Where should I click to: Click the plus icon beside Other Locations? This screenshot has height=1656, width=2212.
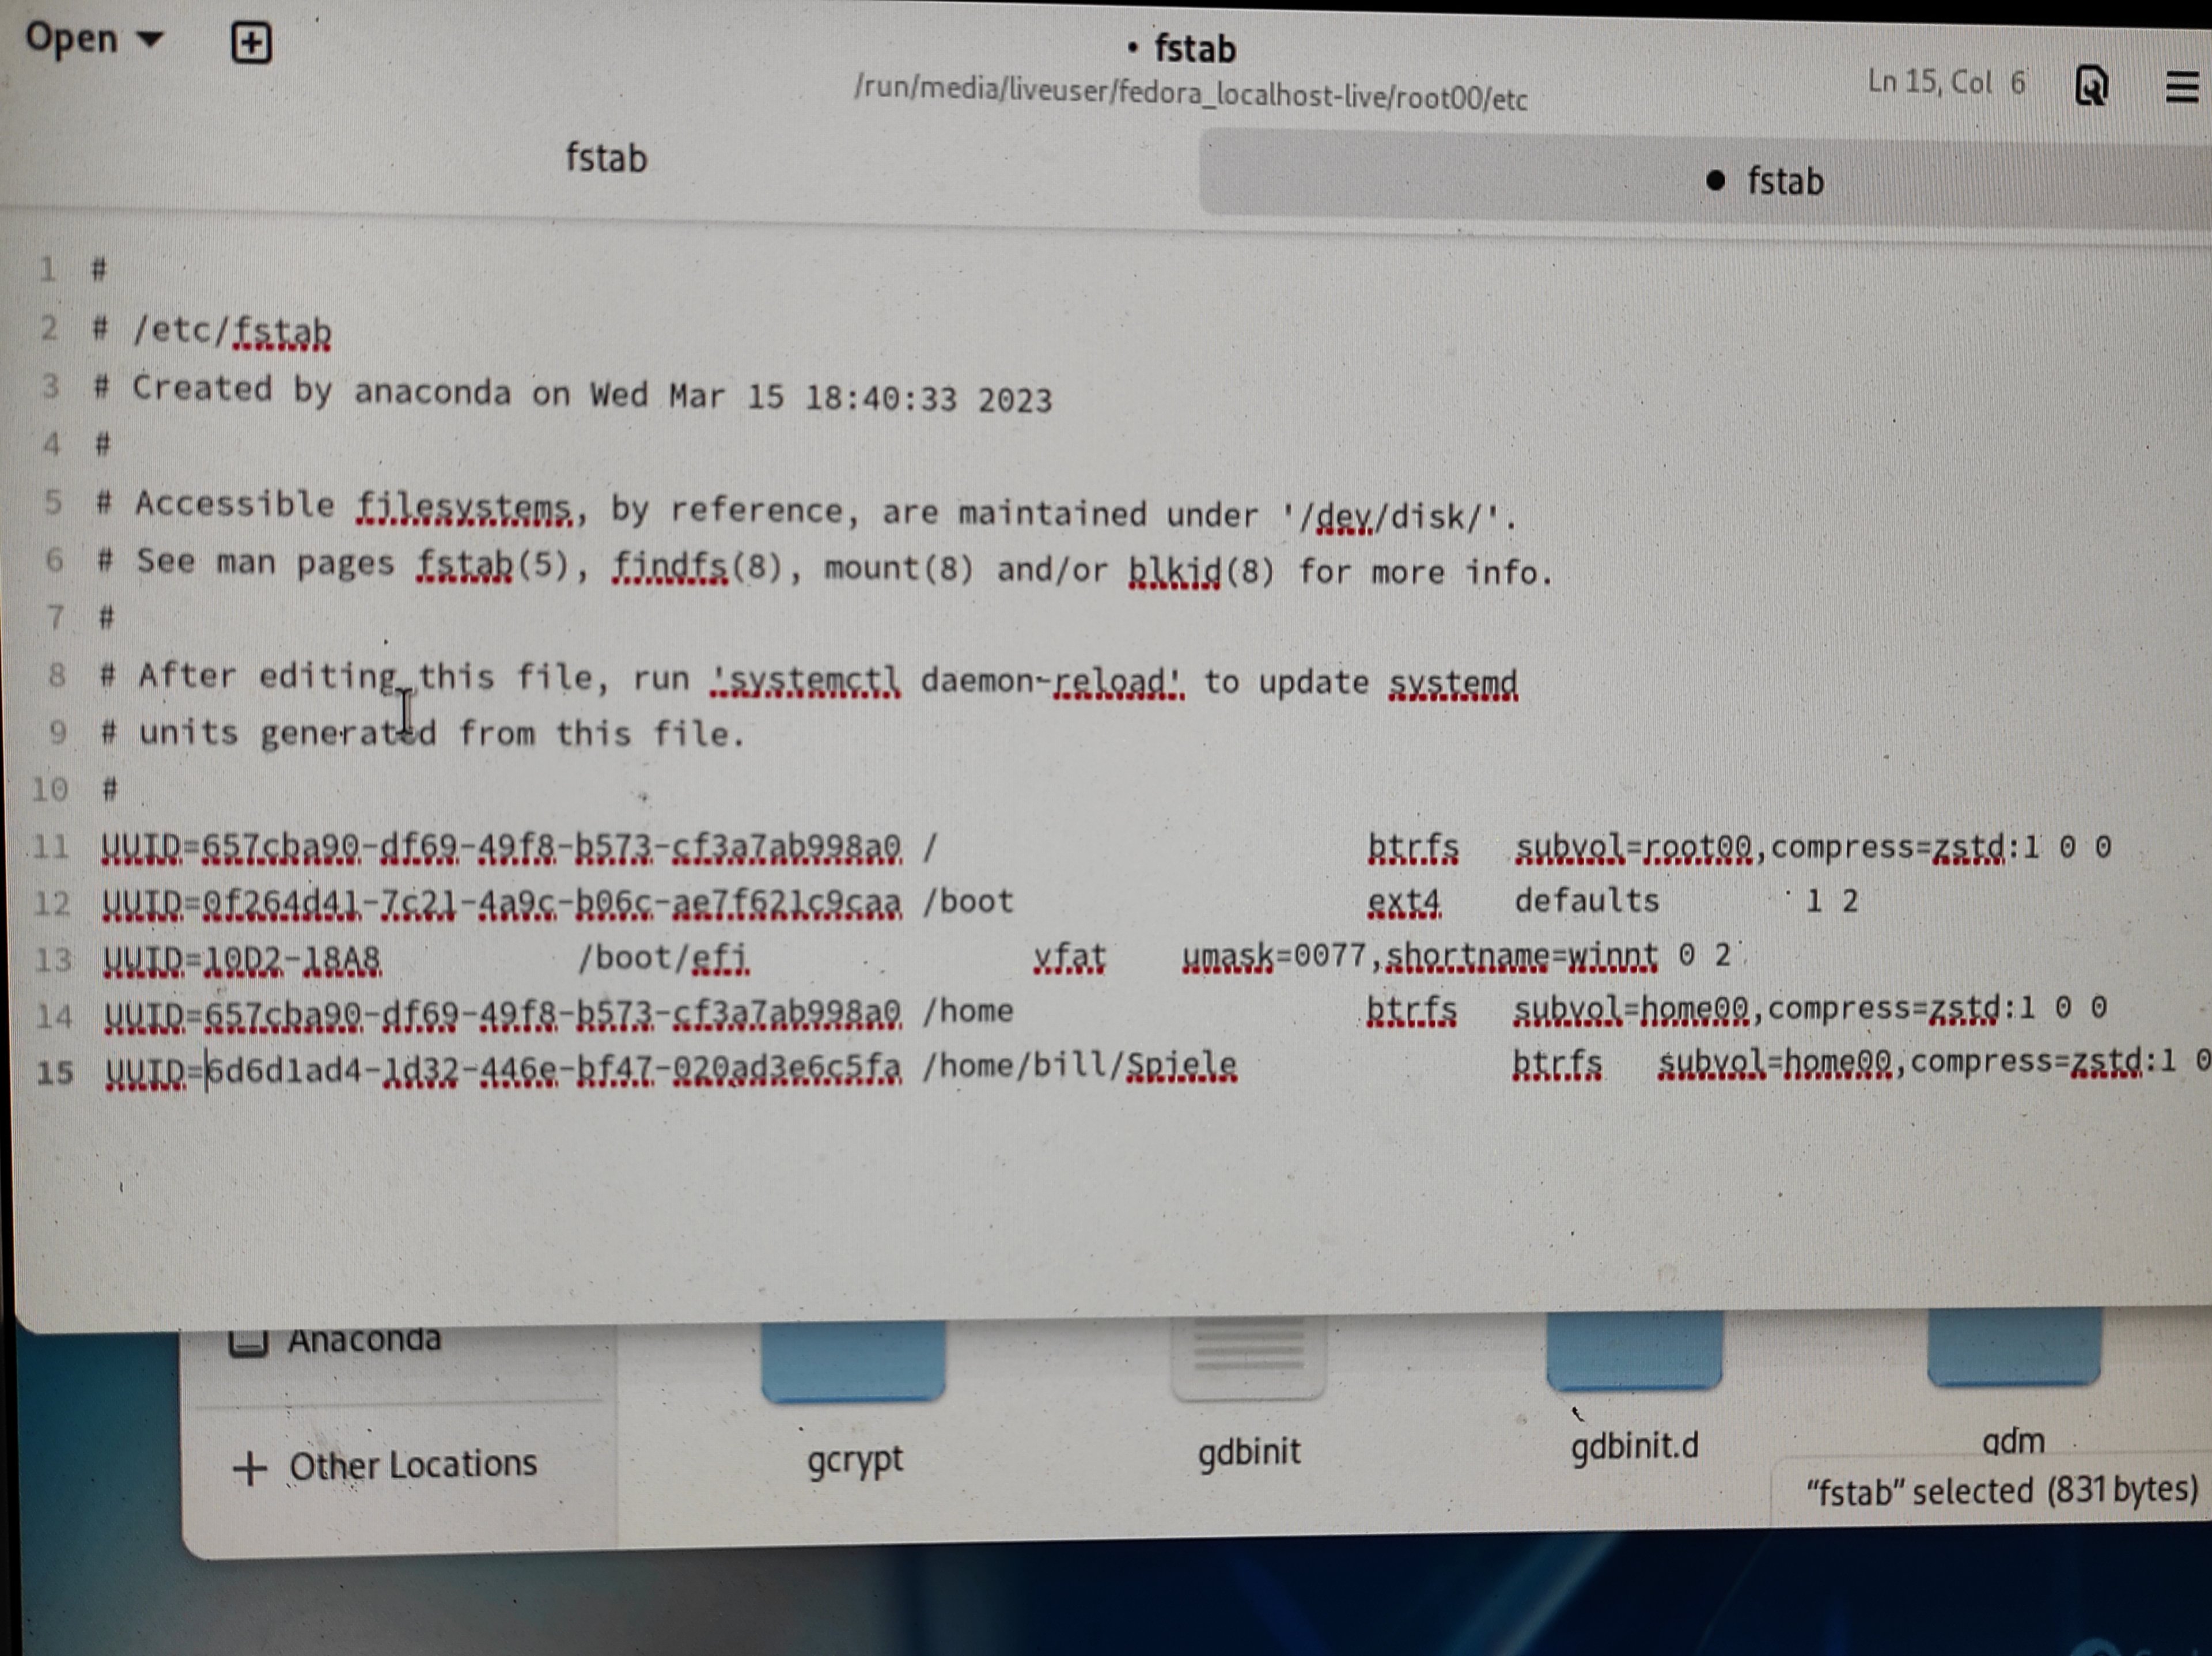249,1469
